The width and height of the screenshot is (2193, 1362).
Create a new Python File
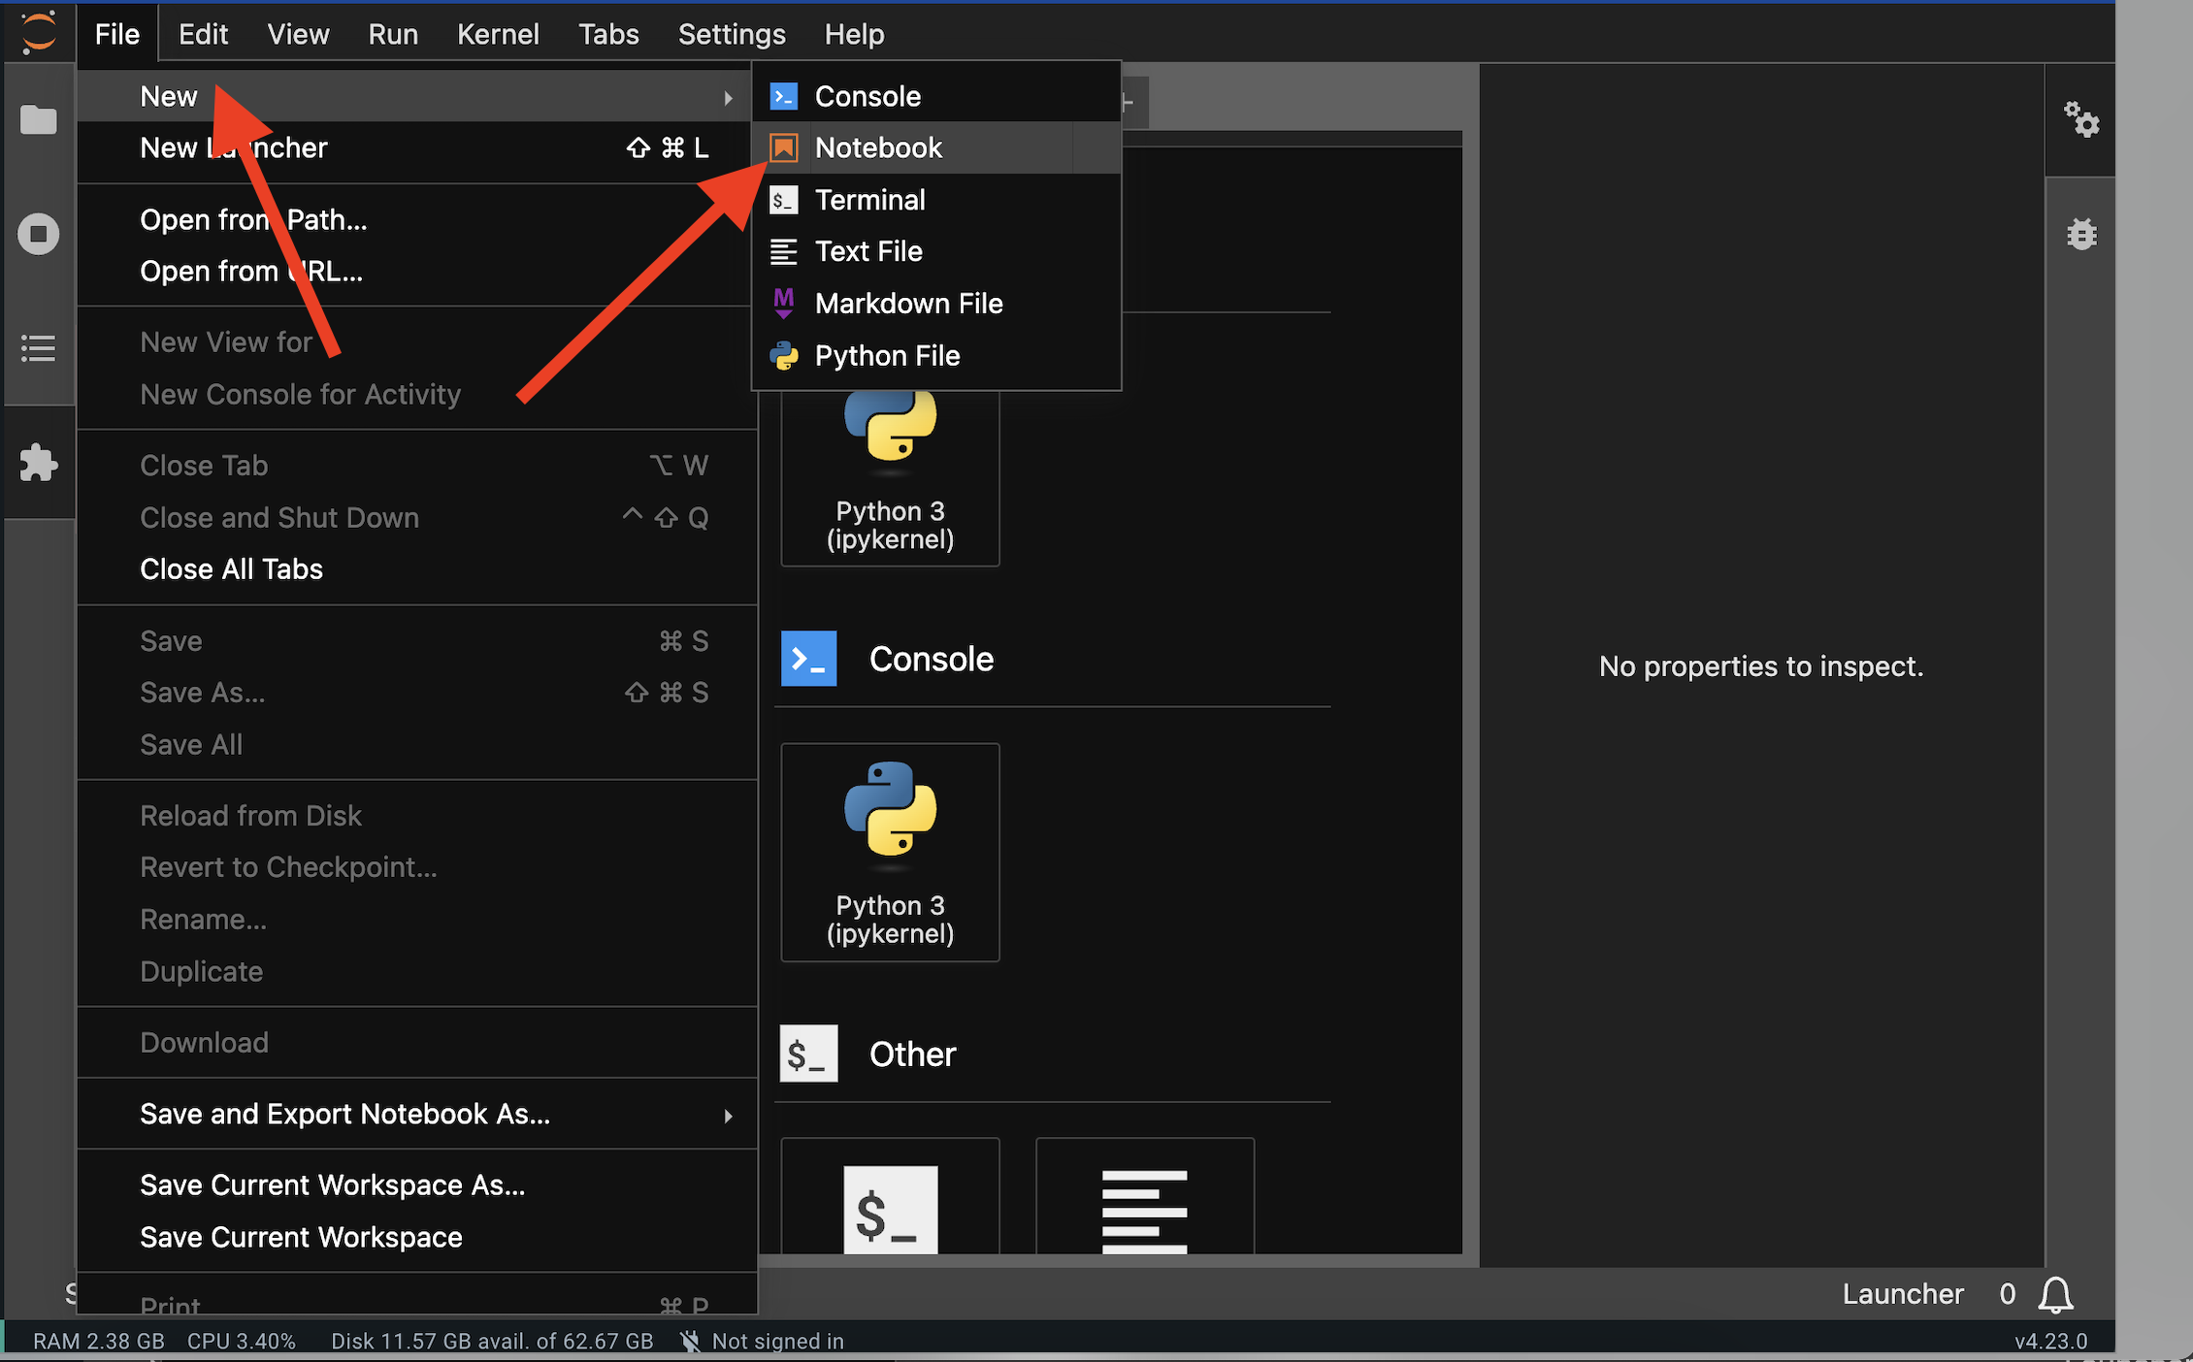pyautogui.click(x=887, y=356)
